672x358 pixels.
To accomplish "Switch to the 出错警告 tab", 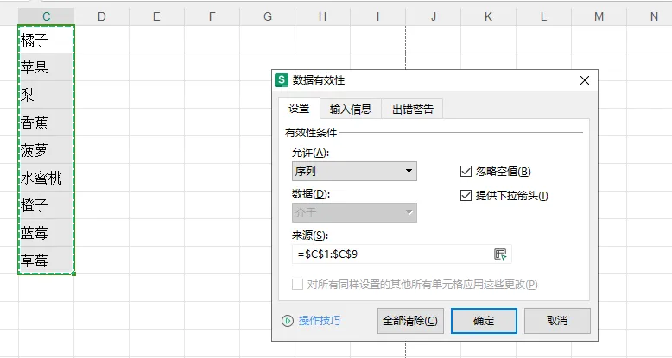I will click(x=412, y=110).
